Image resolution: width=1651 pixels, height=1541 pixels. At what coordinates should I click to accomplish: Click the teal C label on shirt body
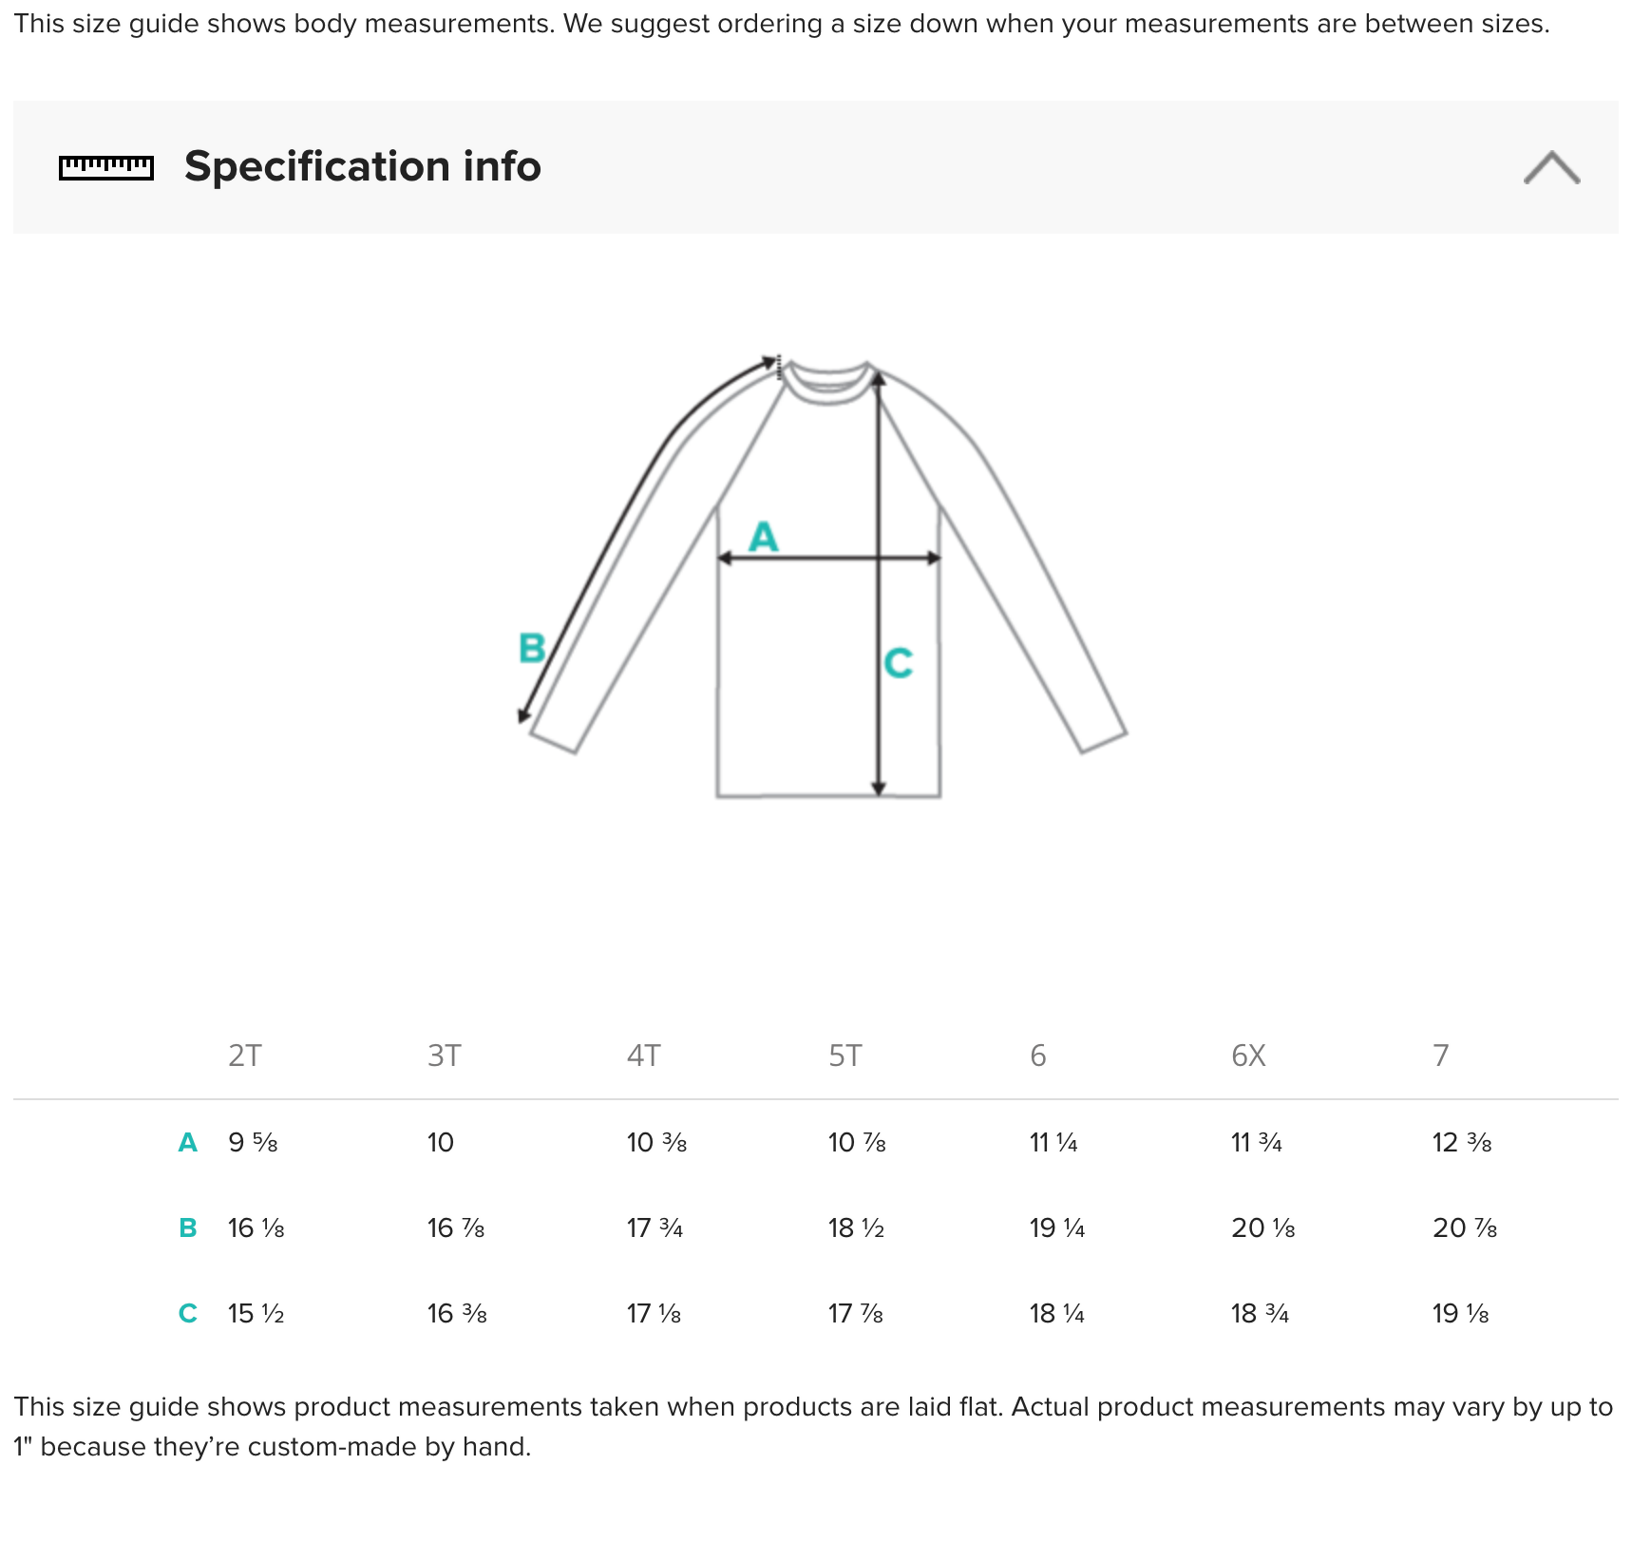pyautogui.click(x=898, y=663)
